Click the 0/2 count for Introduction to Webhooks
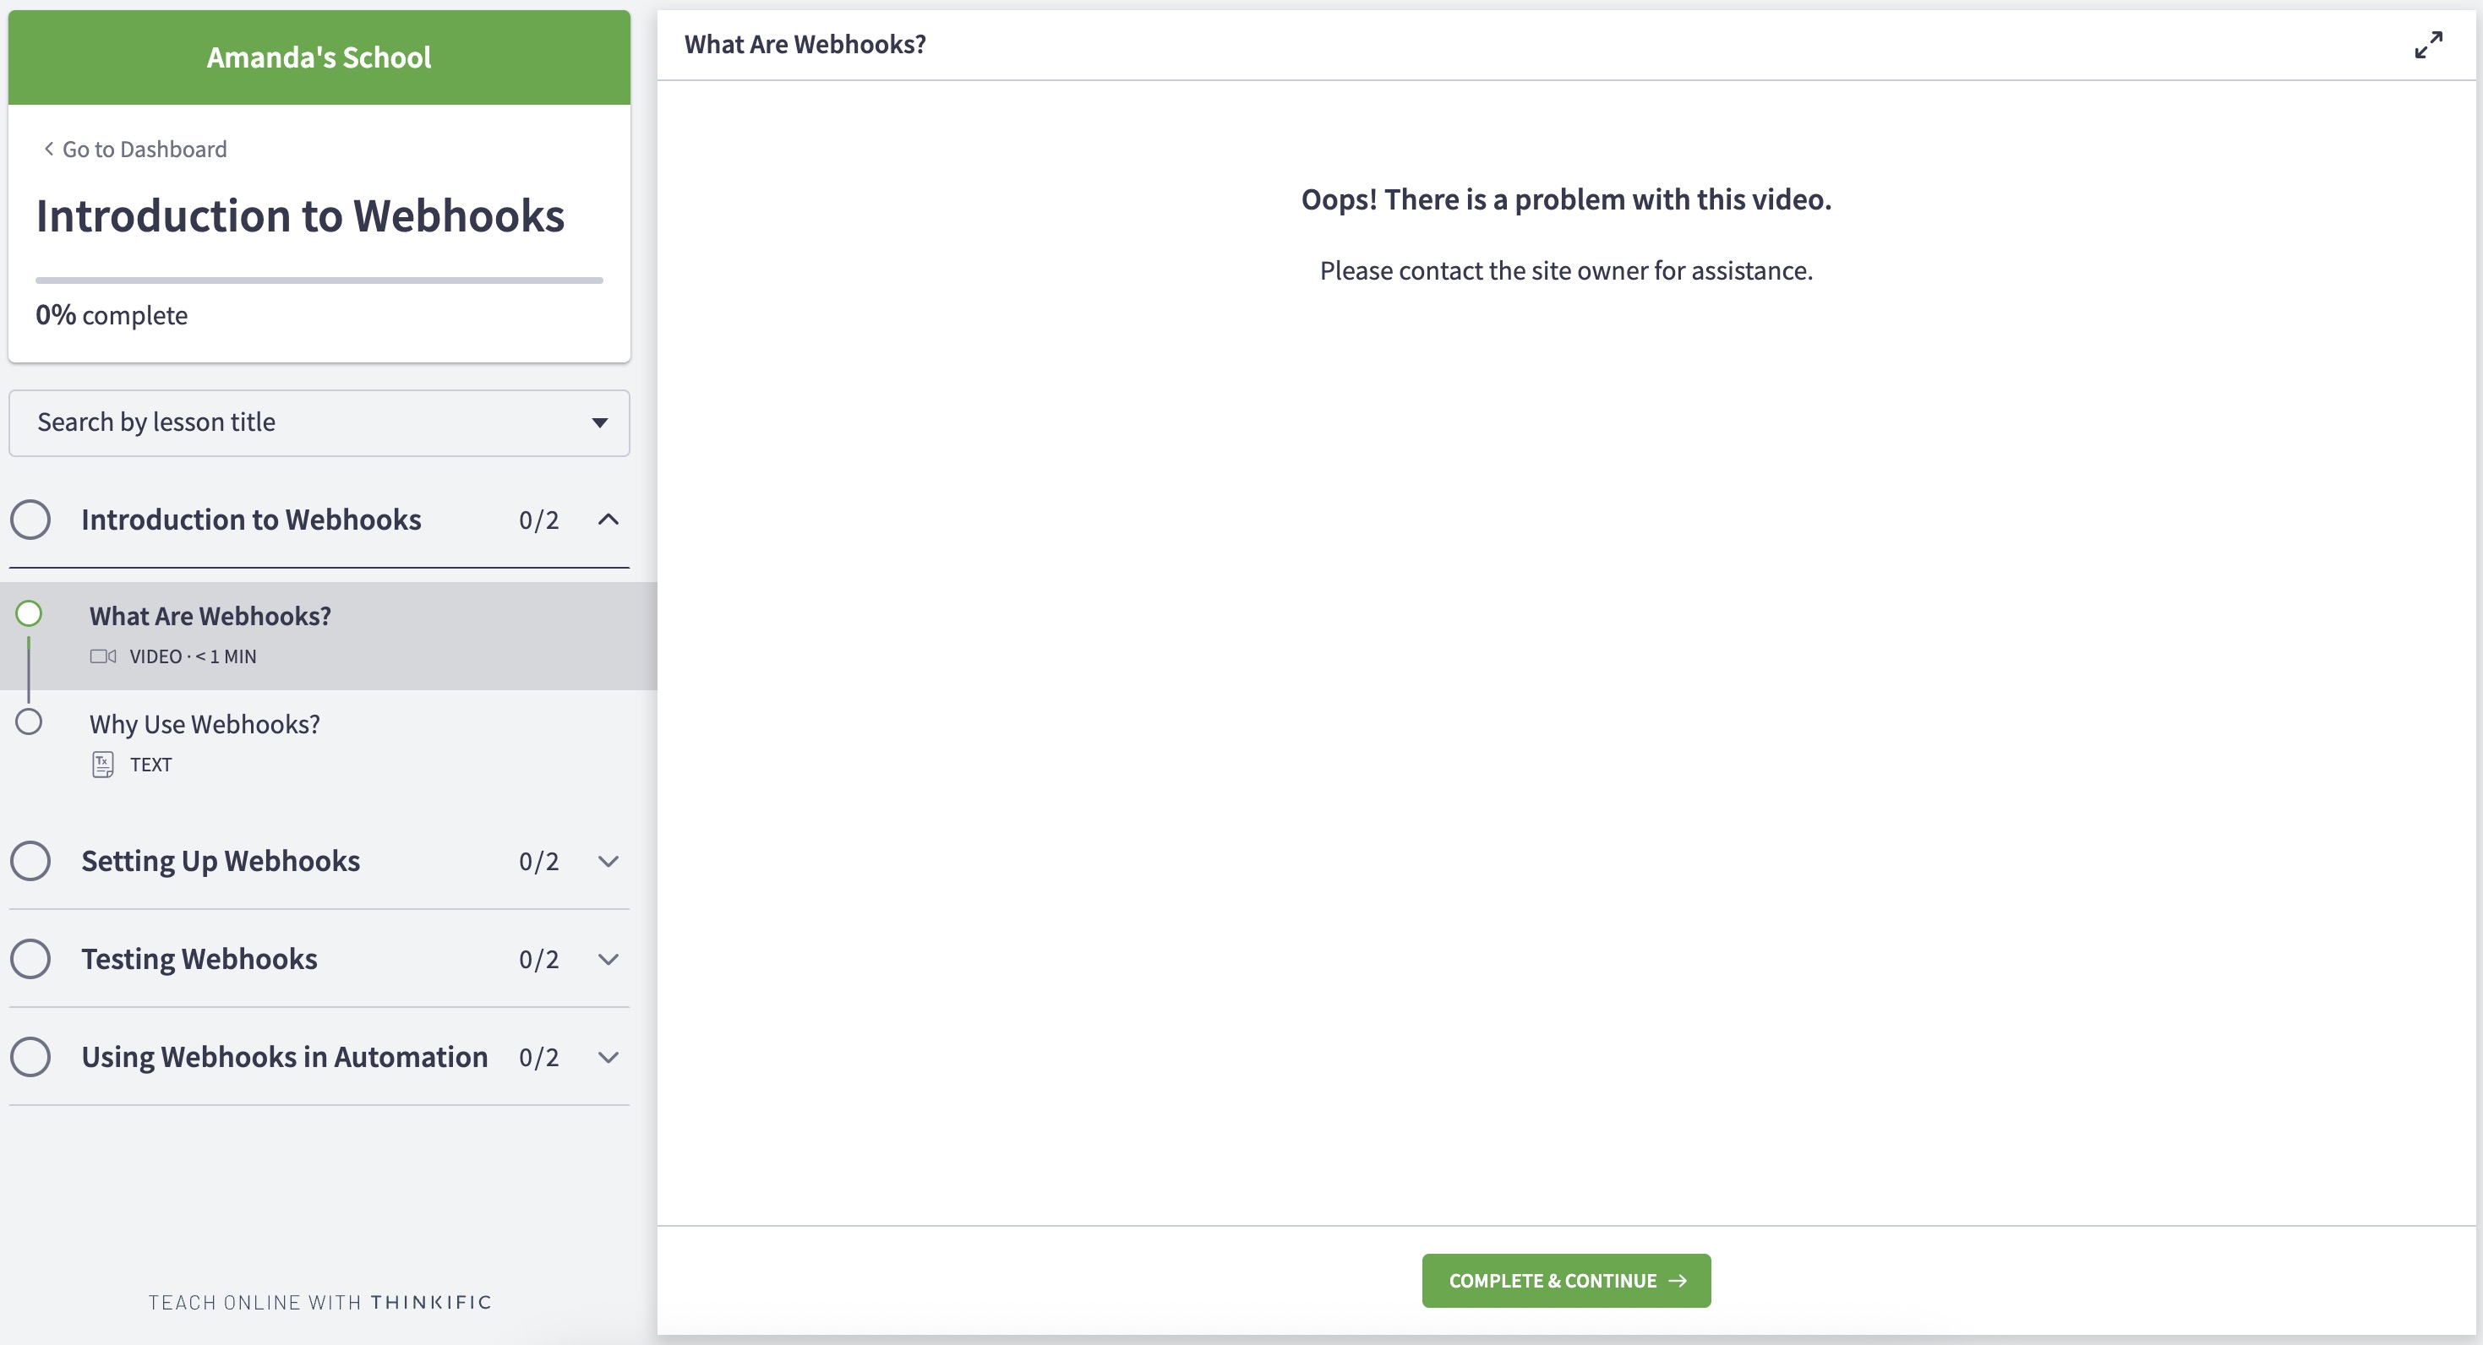This screenshot has width=2483, height=1345. [x=539, y=520]
